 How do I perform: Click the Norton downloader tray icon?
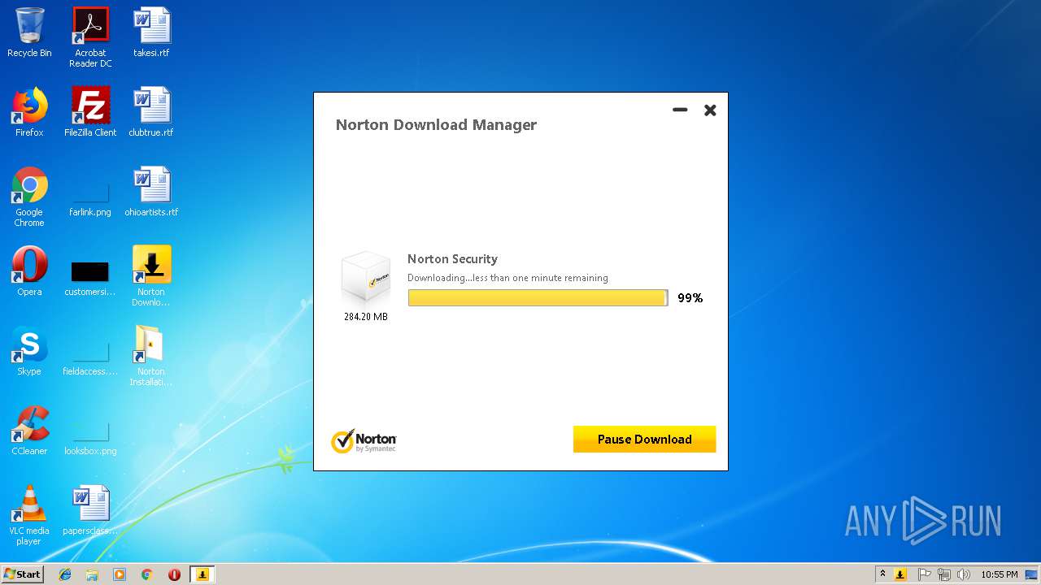point(900,574)
